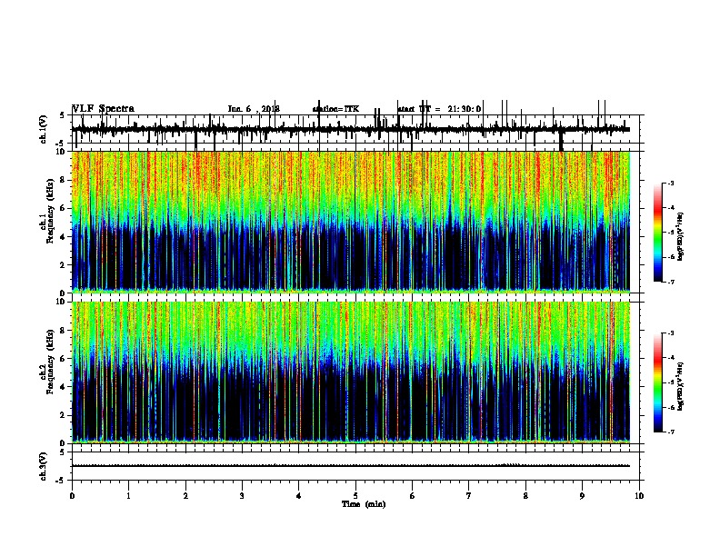
Task: Click the "-7" label on ch.1 color bar
Action: (671, 282)
